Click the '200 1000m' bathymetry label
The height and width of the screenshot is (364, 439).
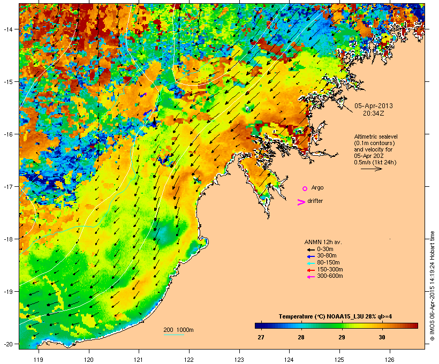click(178, 330)
